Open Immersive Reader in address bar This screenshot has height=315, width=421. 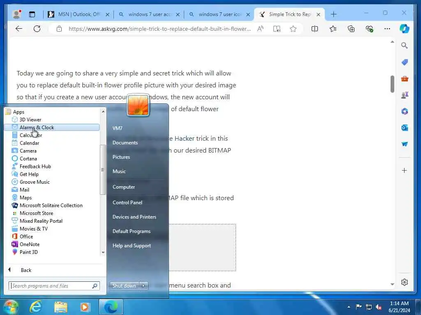pos(277,29)
